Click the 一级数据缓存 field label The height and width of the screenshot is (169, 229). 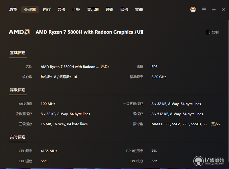pos(22,114)
